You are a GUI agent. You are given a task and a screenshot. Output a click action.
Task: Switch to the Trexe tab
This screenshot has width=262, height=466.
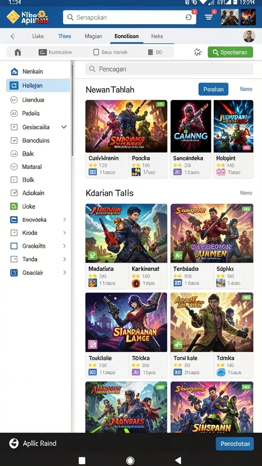(x=65, y=36)
